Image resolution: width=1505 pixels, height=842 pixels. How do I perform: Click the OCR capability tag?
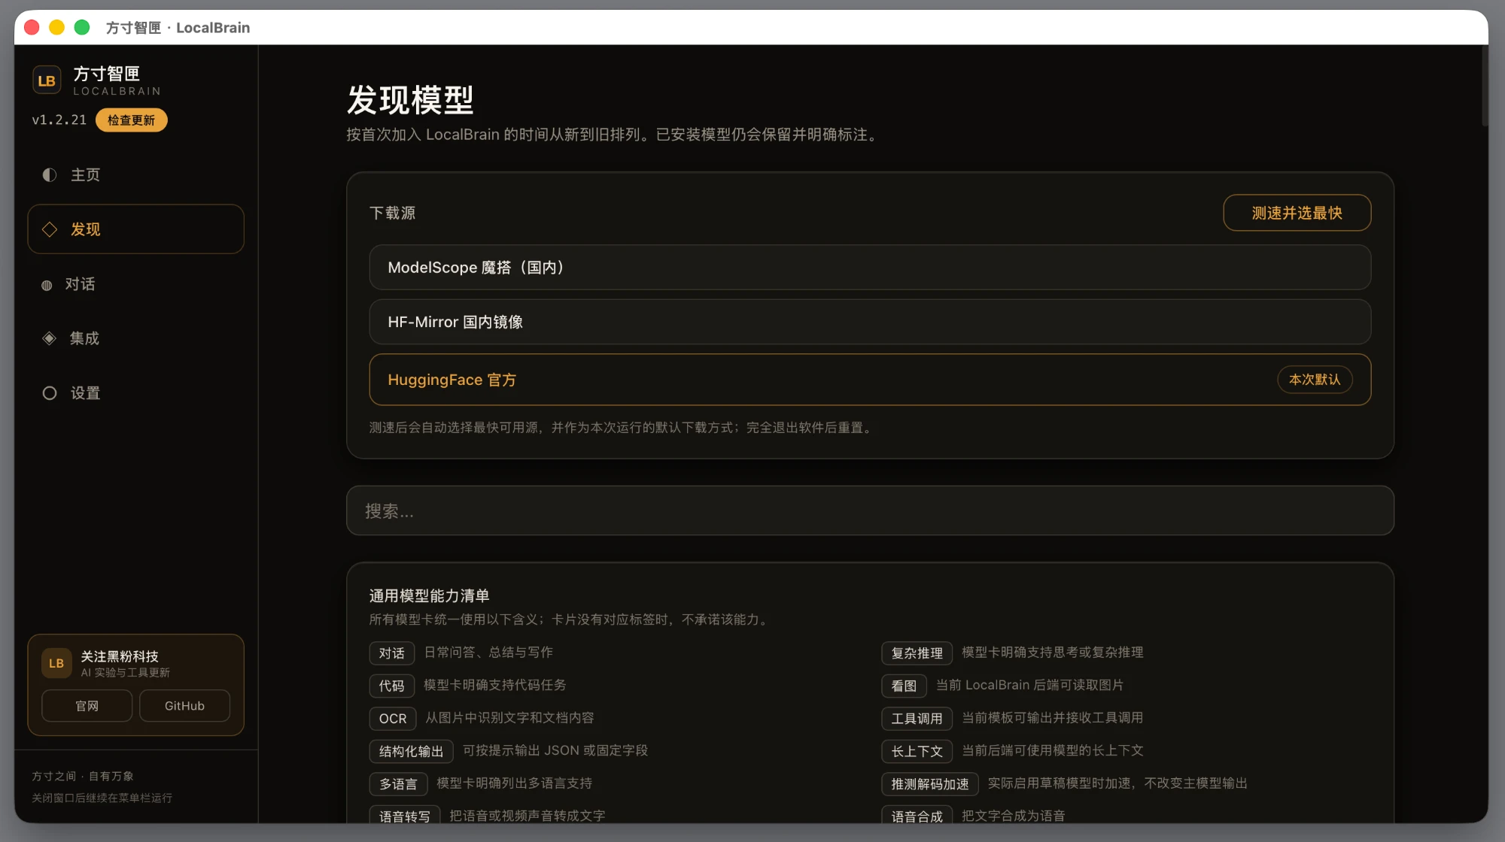point(393,719)
